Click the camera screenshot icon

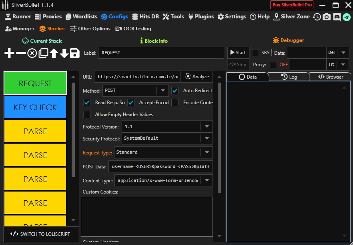(x=327, y=17)
